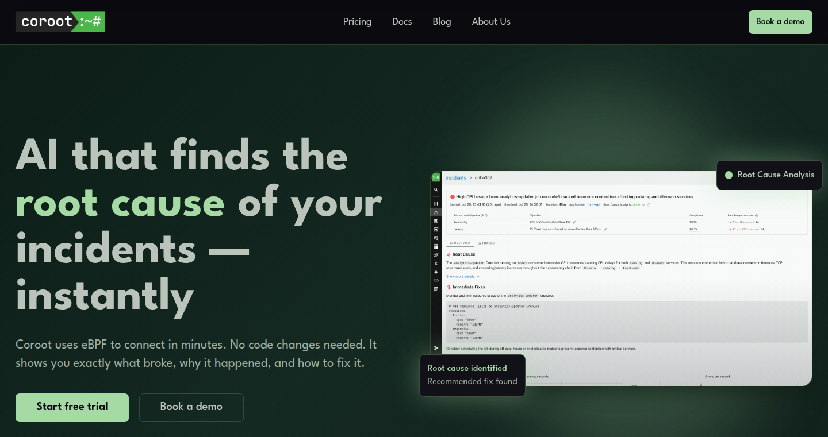Image resolution: width=828 pixels, height=437 pixels.
Task: Click the search magnifier in dashboard sidebar
Action: tap(436, 190)
